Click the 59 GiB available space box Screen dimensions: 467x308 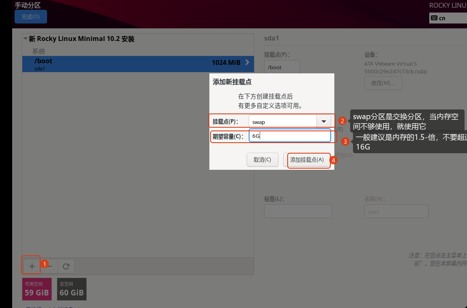pyautogui.click(x=37, y=289)
